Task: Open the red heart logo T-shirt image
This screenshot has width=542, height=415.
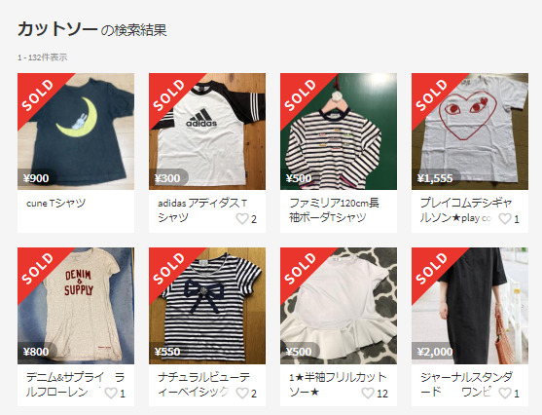Action: pos(470,132)
